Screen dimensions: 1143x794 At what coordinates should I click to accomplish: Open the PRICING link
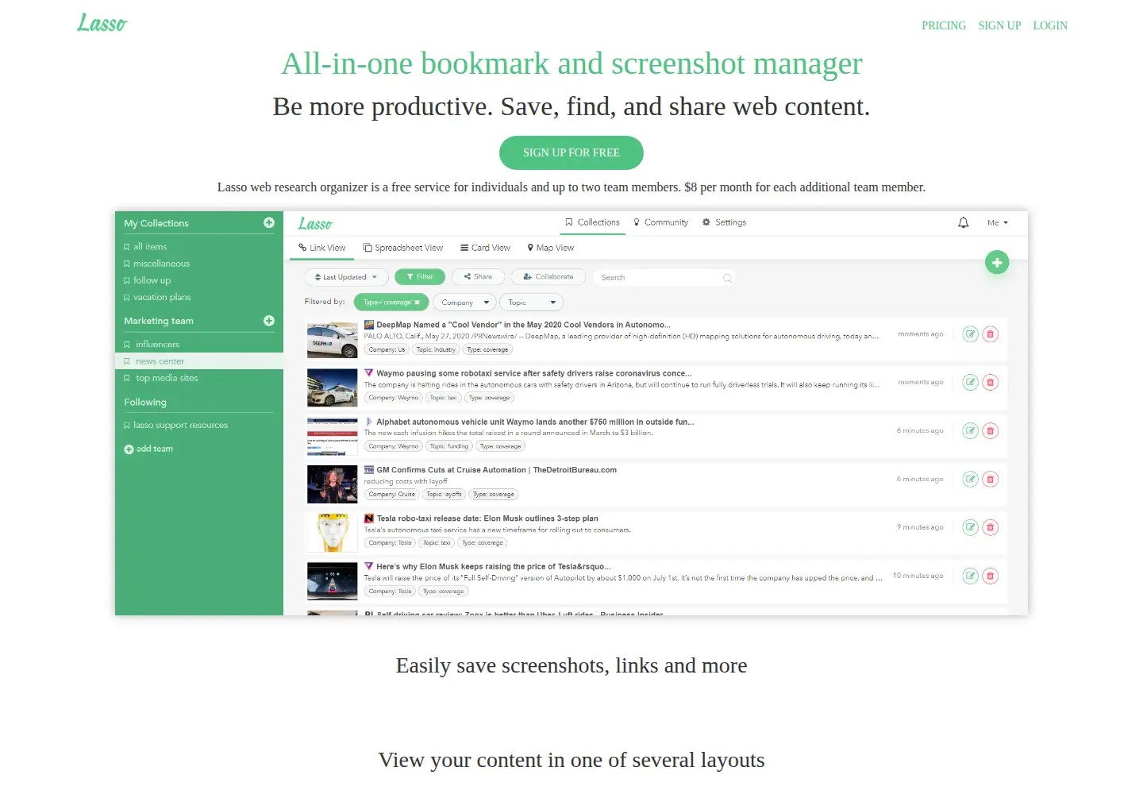pyautogui.click(x=944, y=25)
